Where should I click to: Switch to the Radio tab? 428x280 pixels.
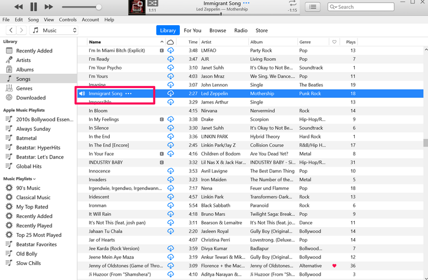(x=241, y=30)
